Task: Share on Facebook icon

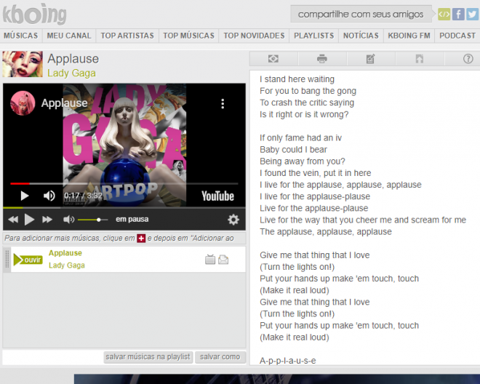Action: 458,14
